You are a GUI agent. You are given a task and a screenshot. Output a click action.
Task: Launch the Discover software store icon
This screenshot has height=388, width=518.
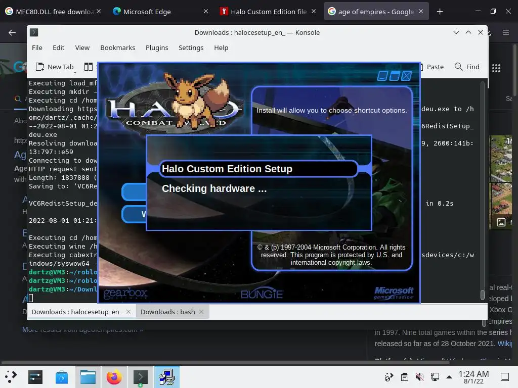61,377
